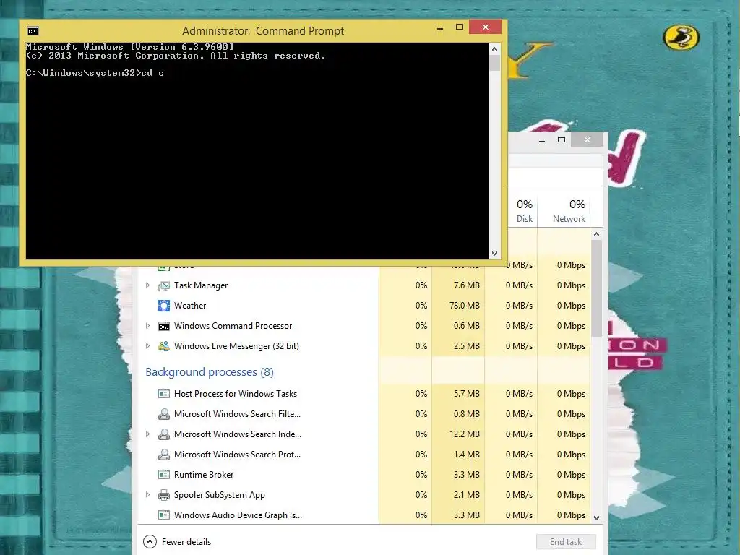Image resolution: width=740 pixels, height=555 pixels.
Task: Click the Fewer details arrow icon
Action: pos(150,542)
